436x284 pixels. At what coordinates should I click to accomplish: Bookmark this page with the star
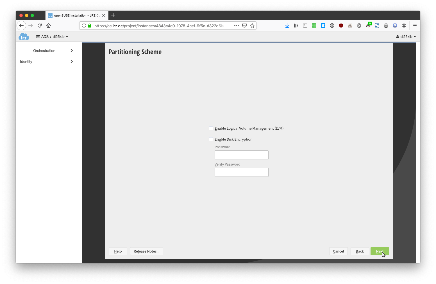coord(252,26)
